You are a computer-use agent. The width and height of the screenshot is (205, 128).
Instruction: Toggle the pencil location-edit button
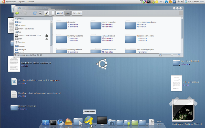[x=47, y=13]
